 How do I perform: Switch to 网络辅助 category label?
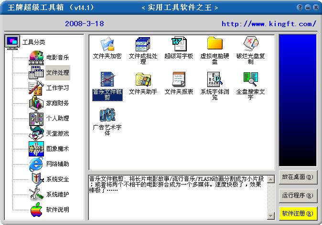coord(57,164)
